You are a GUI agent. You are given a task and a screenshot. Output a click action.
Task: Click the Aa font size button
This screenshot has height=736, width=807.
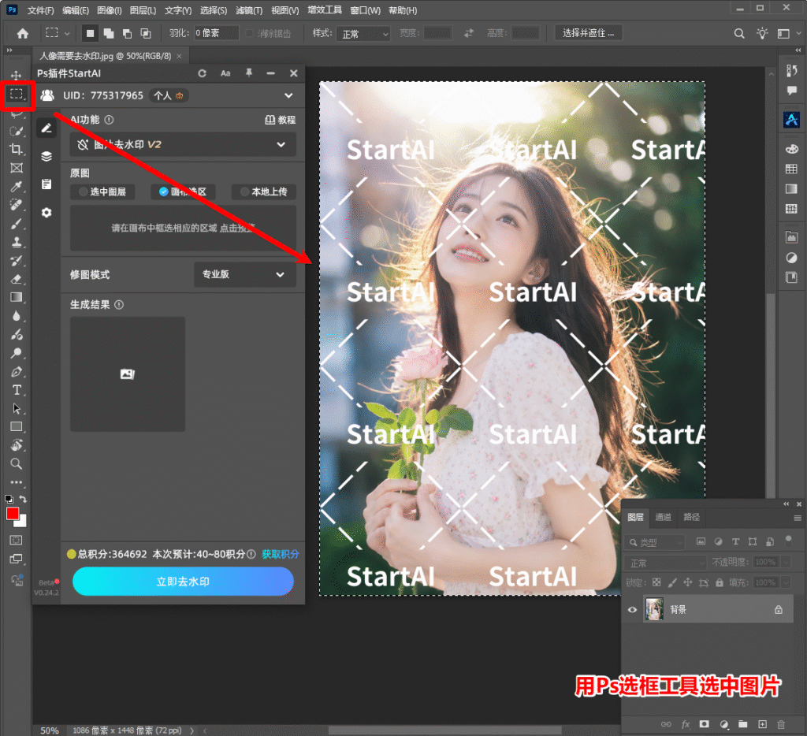pos(225,73)
